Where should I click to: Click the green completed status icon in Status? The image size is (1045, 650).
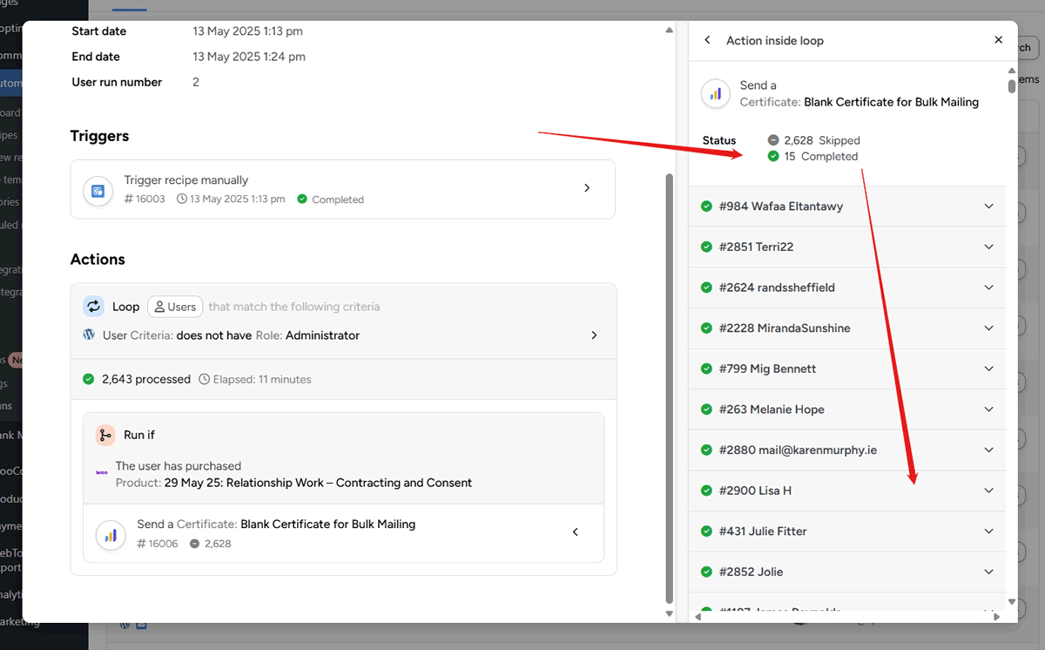(773, 157)
